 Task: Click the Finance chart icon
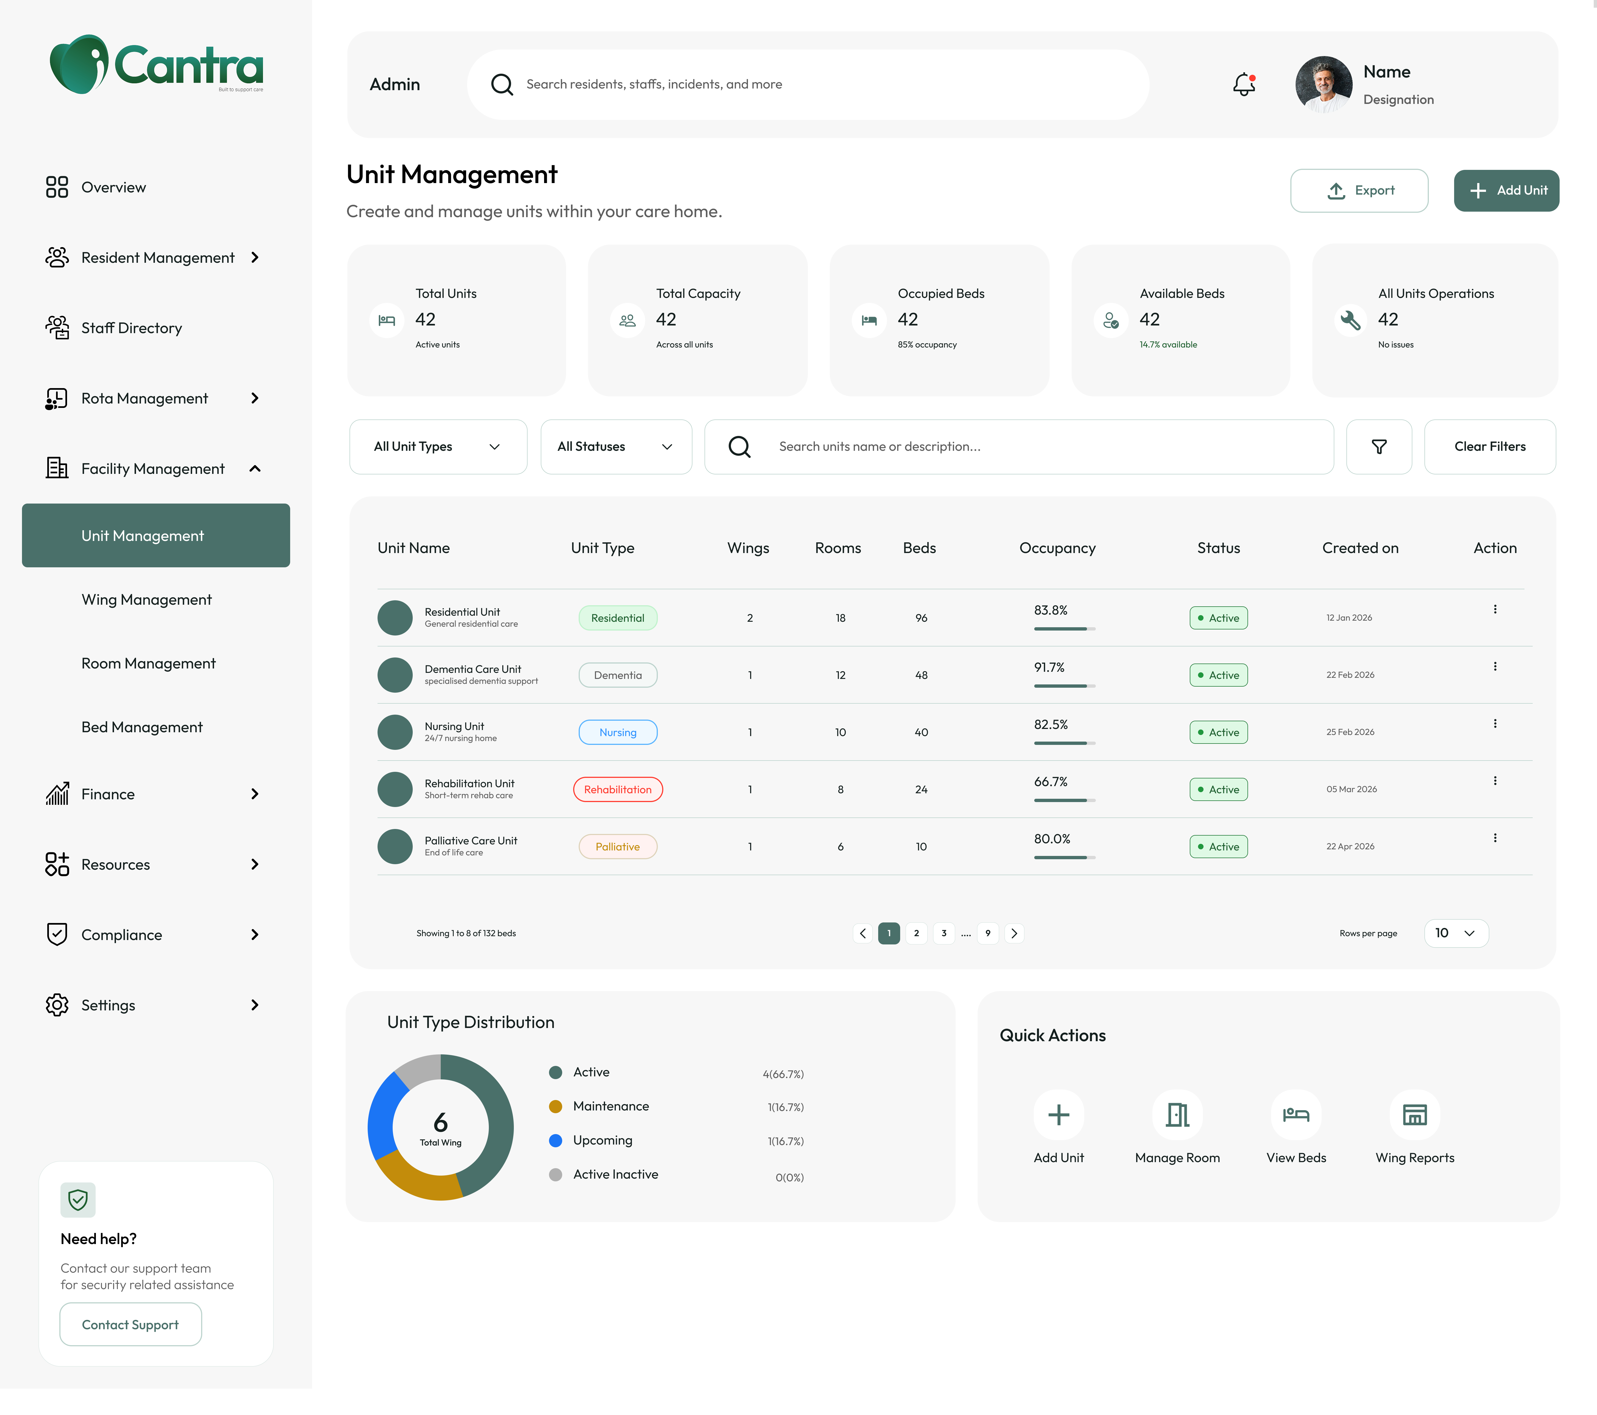(57, 794)
